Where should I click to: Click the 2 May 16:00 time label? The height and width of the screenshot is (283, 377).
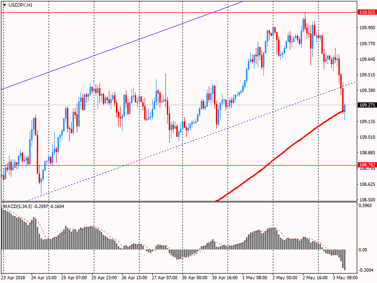[315, 278]
